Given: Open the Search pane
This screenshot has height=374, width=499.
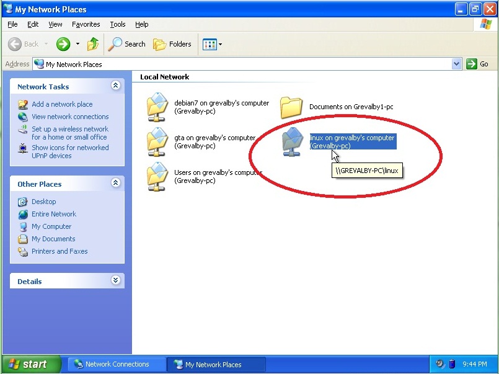Looking at the screenshot, I should tap(126, 44).
